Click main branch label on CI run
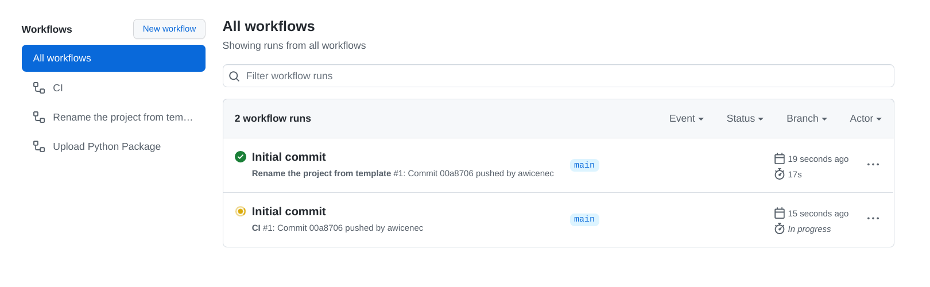Screen dimensions: 930x287 pyautogui.click(x=584, y=219)
